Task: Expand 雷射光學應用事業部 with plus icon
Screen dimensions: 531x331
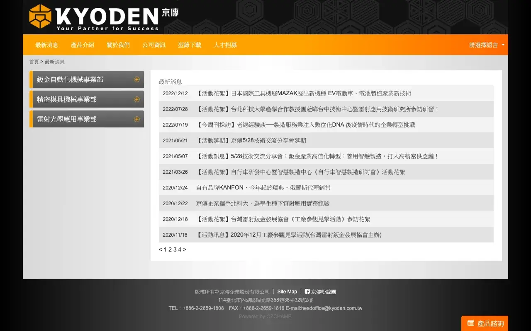Action: (x=137, y=119)
